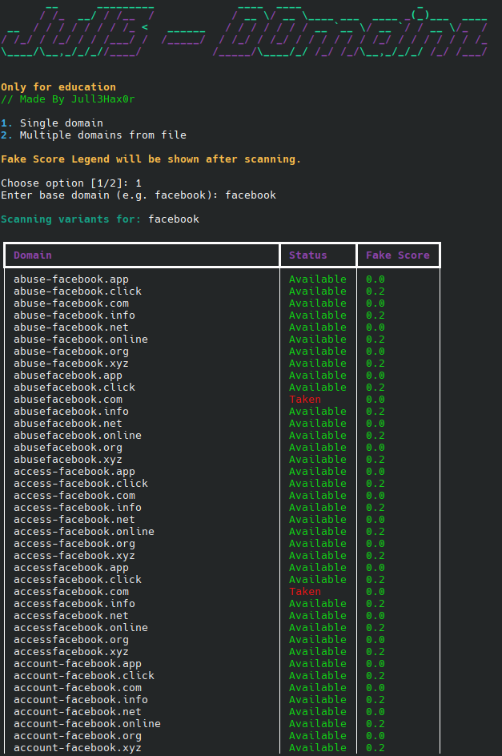Click abuse-facebook.org domain name
The image size is (502, 756).
pos(71,352)
